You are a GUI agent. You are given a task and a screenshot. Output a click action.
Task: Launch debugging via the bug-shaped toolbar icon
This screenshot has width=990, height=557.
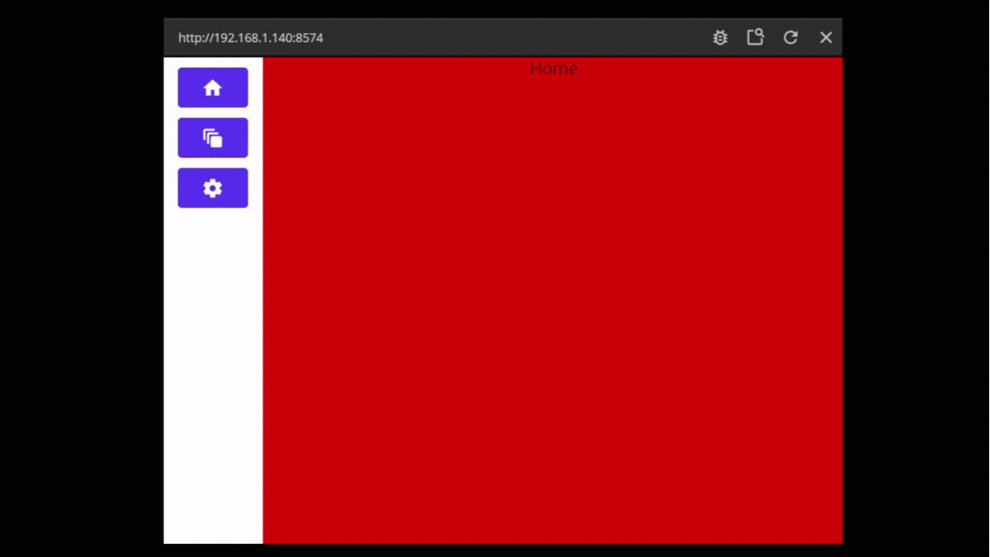coord(720,37)
